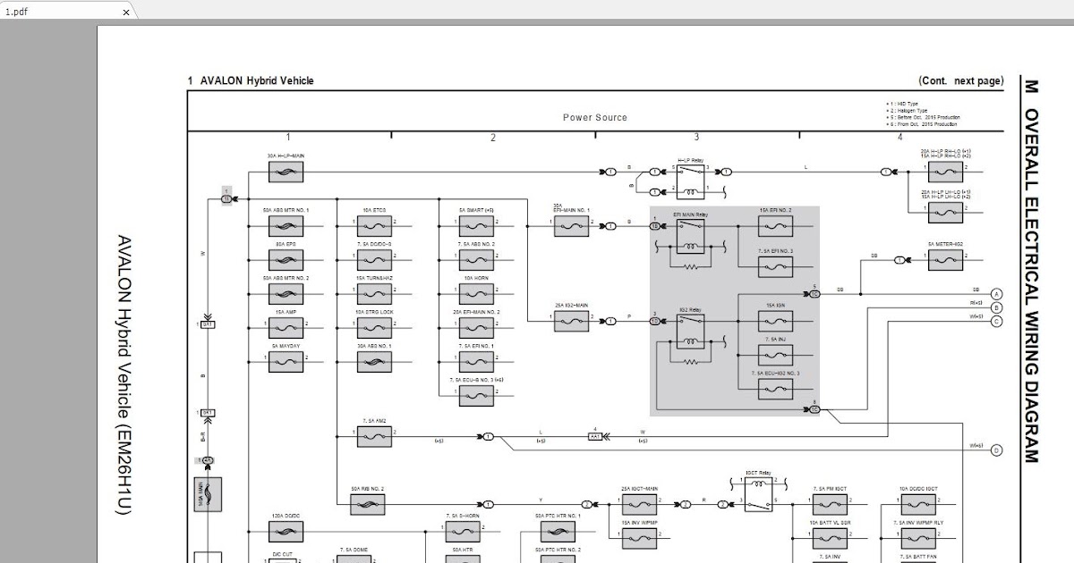This screenshot has width=1074, height=563.
Task: Click the 7.5A AM2 fuse symbol
Action: click(374, 437)
